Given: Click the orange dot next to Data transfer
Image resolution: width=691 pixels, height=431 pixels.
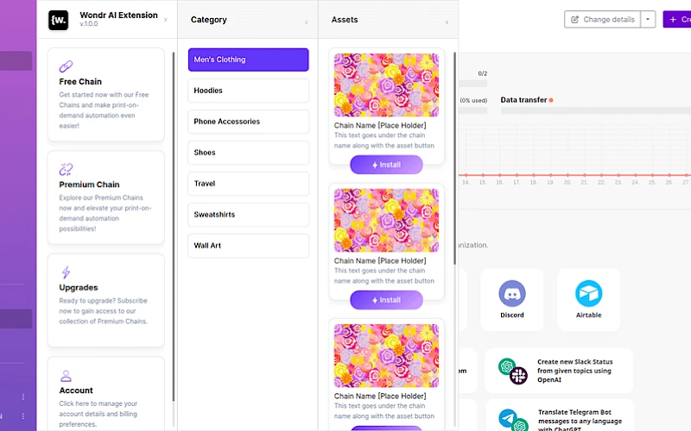Looking at the screenshot, I should (x=551, y=100).
